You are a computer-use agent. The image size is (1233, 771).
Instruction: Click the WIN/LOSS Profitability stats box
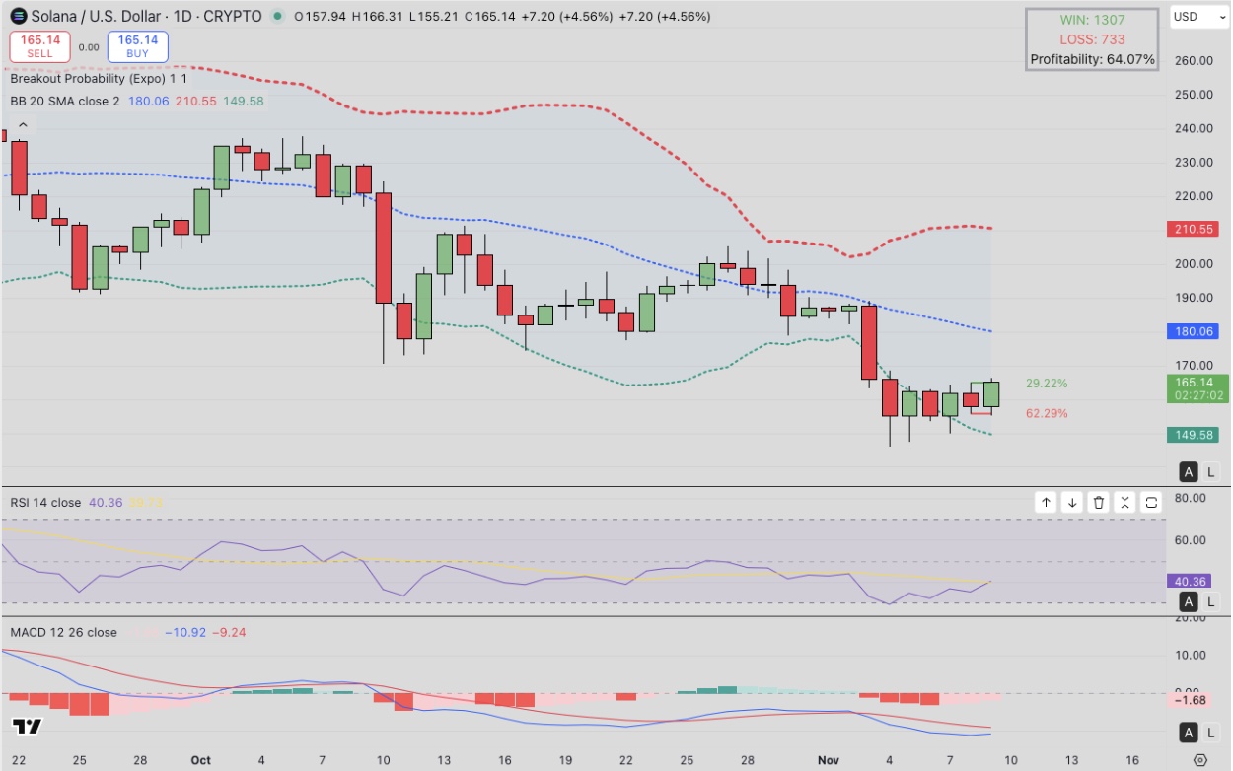click(1091, 39)
